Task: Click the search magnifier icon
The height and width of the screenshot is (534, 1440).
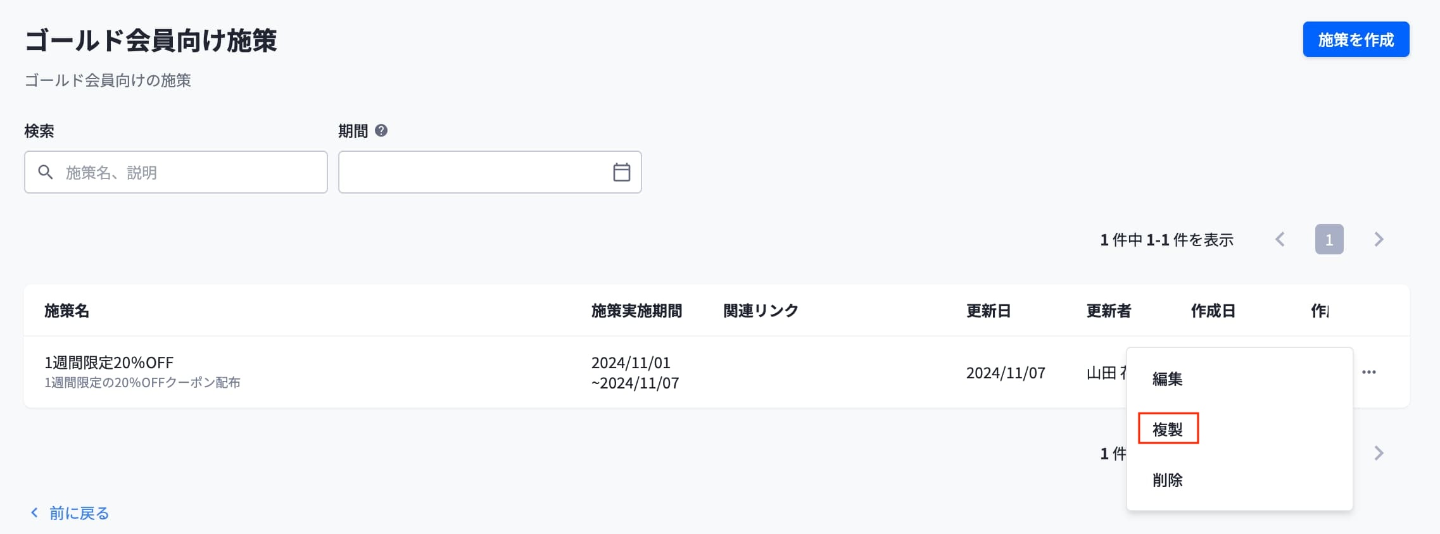Action: [46, 172]
